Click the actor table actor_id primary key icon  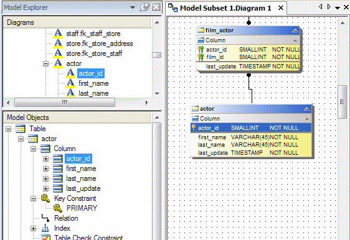tap(194, 127)
